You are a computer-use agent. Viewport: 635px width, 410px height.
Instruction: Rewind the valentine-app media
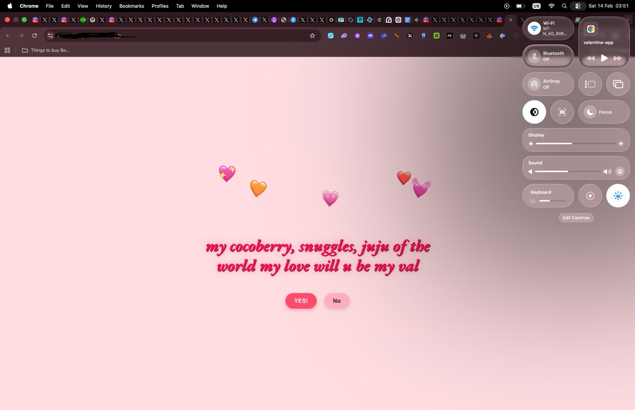pos(591,58)
